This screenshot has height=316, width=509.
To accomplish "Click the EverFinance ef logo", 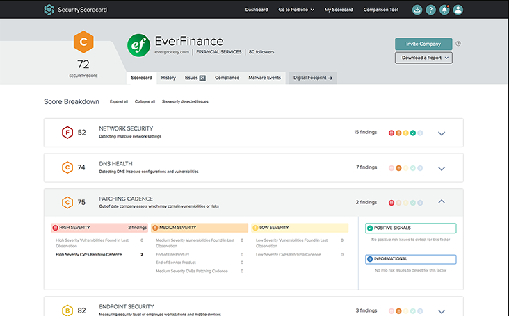I will pos(138,45).
